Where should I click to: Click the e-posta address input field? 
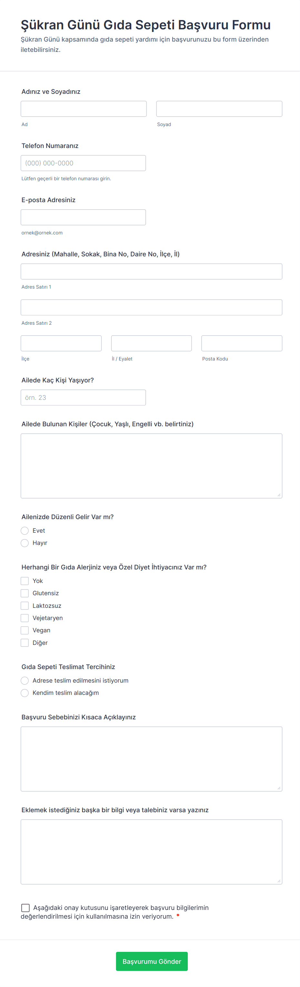click(x=83, y=217)
